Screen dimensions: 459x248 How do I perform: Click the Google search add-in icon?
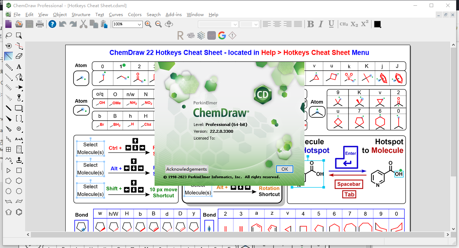click(222, 35)
